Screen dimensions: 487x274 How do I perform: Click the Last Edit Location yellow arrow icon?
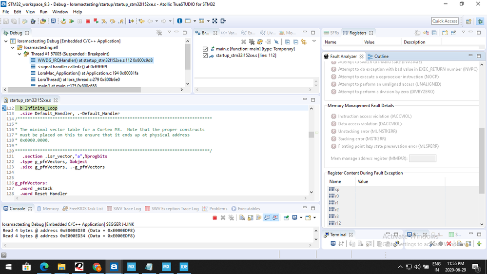tap(142, 21)
